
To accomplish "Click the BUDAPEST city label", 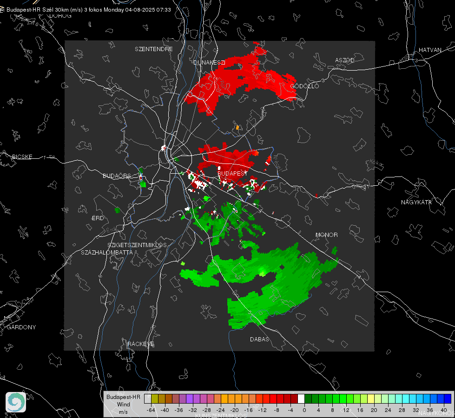I will 232,173.
